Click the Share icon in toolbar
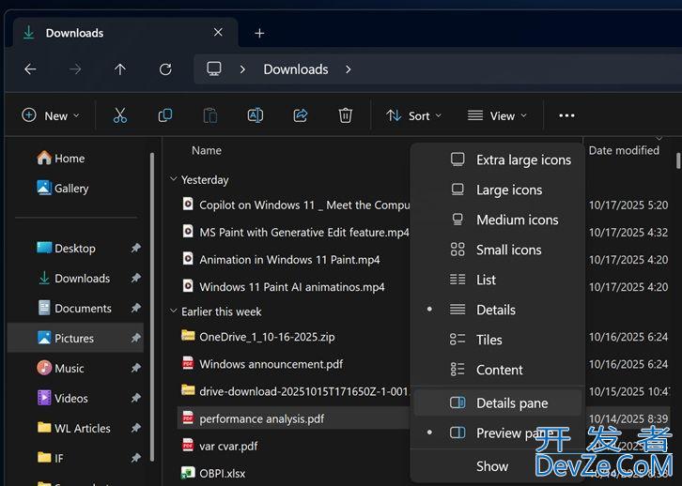The height and width of the screenshot is (486, 682). click(x=301, y=115)
